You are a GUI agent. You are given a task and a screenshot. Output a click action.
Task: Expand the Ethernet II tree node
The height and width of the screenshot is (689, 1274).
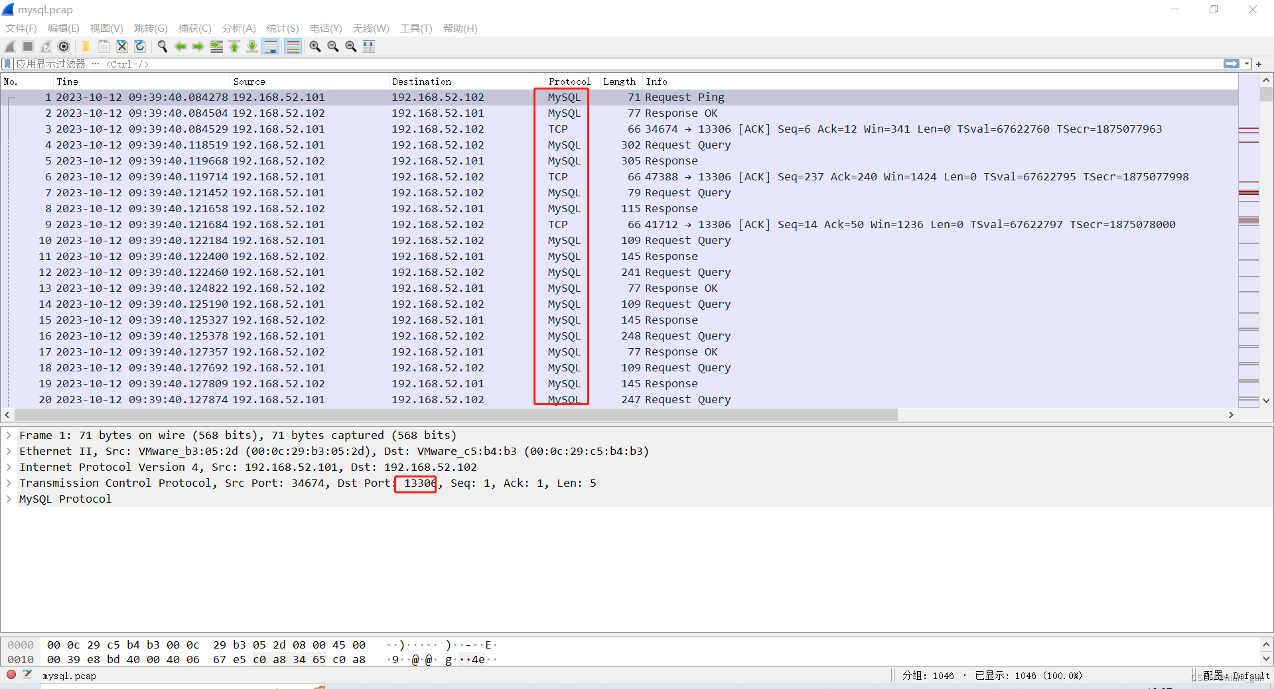point(9,452)
